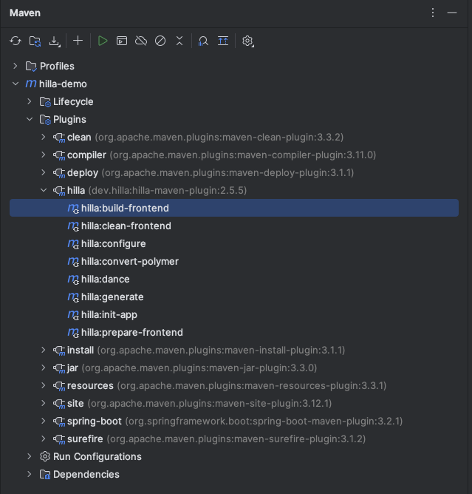Select the spring-boot plugin row
Viewport: 472px width, 494px height.
tap(234, 421)
